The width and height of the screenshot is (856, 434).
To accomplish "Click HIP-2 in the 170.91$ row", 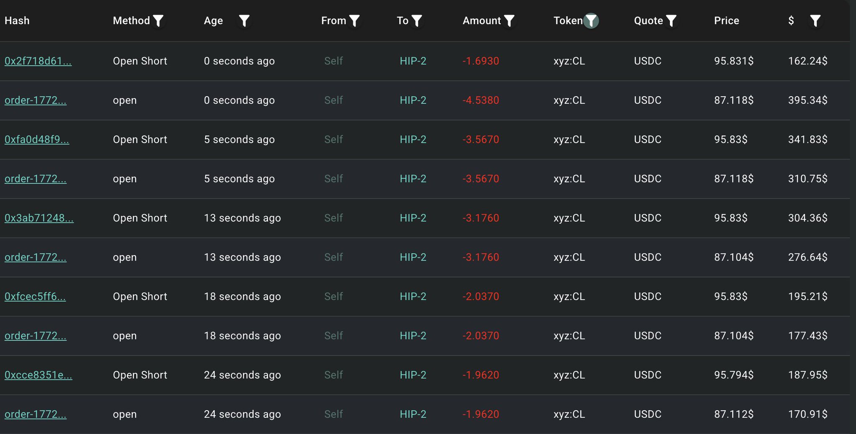I will tap(413, 414).
